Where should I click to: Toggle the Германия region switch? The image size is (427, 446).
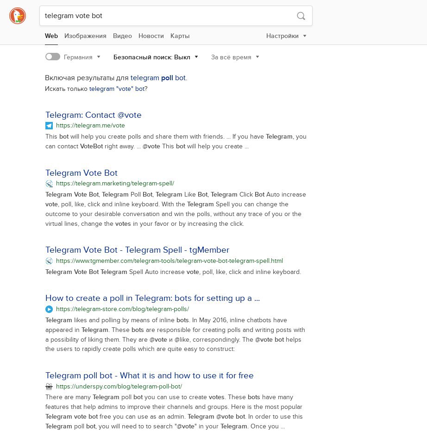point(52,57)
